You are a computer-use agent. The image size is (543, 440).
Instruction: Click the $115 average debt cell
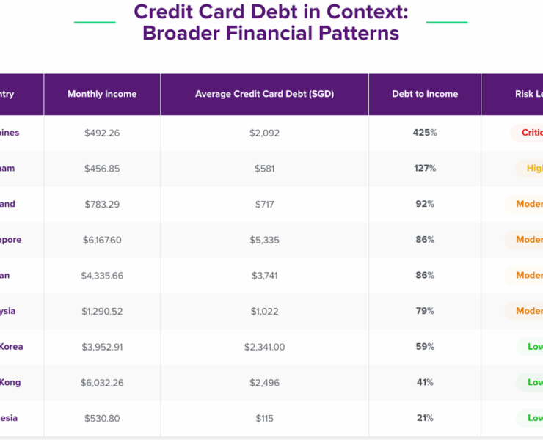point(264,418)
